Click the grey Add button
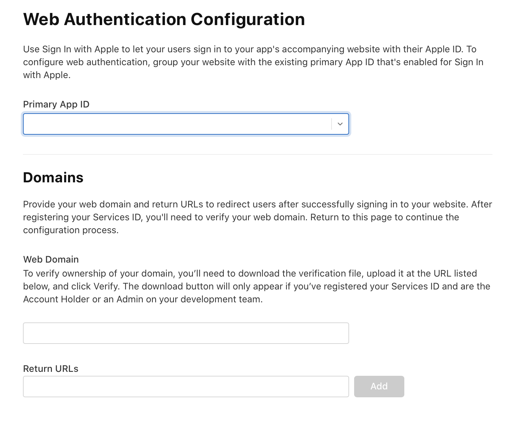Viewport: 514px width, 422px height. coord(379,386)
